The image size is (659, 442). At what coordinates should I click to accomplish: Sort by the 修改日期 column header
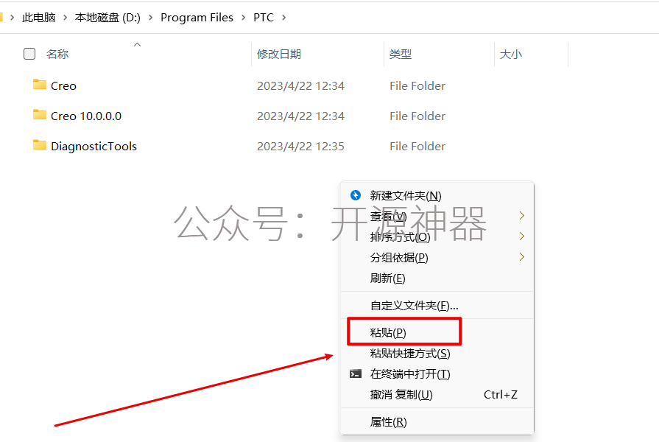(x=278, y=54)
